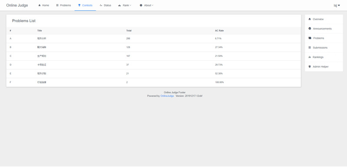This screenshot has width=347, height=167.
Task: Click the Overview home icon in sidebar
Action: 310,19
